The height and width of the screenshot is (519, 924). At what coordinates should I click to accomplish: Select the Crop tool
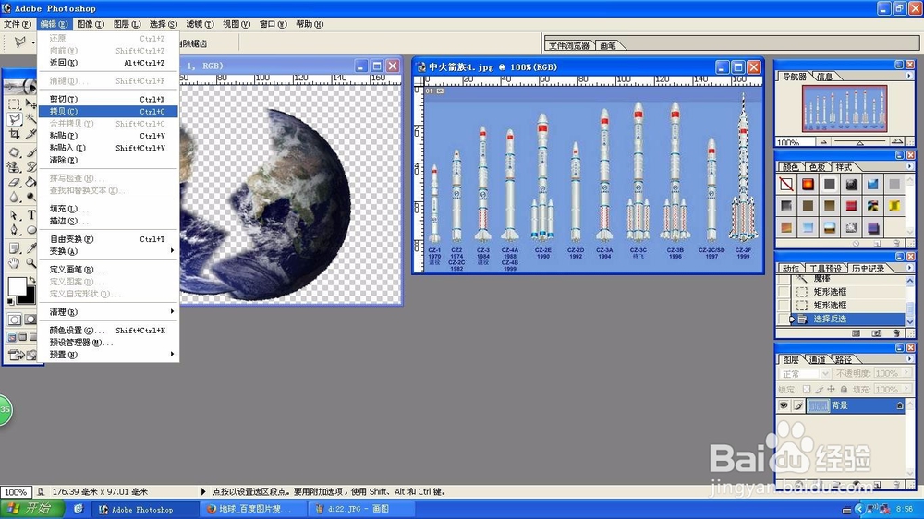(x=14, y=134)
